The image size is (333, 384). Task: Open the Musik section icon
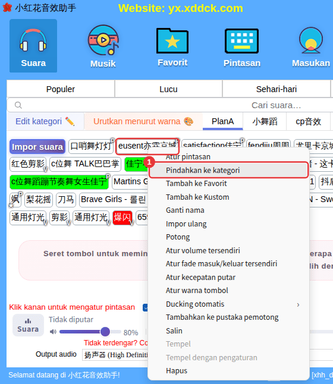103,46
